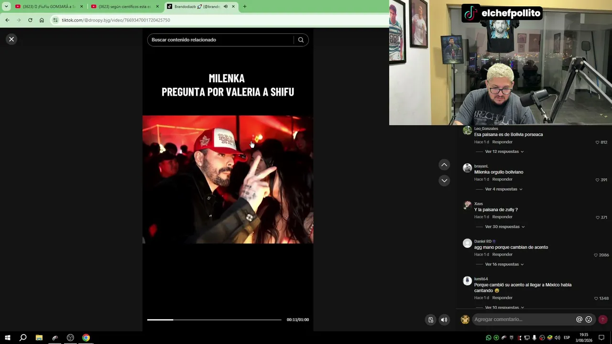612x344 pixels.
Task: Reply to Xavs's comment
Action: pos(502,217)
